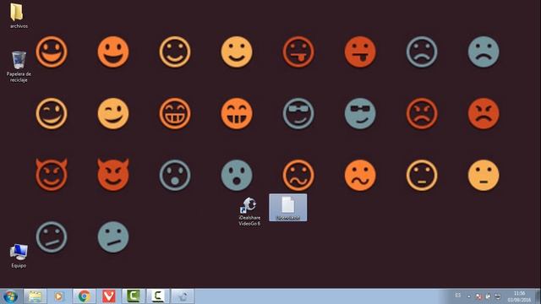Viewport: 541px width, 304px height.
Task: Open the network tray icon
Action: tap(498, 296)
